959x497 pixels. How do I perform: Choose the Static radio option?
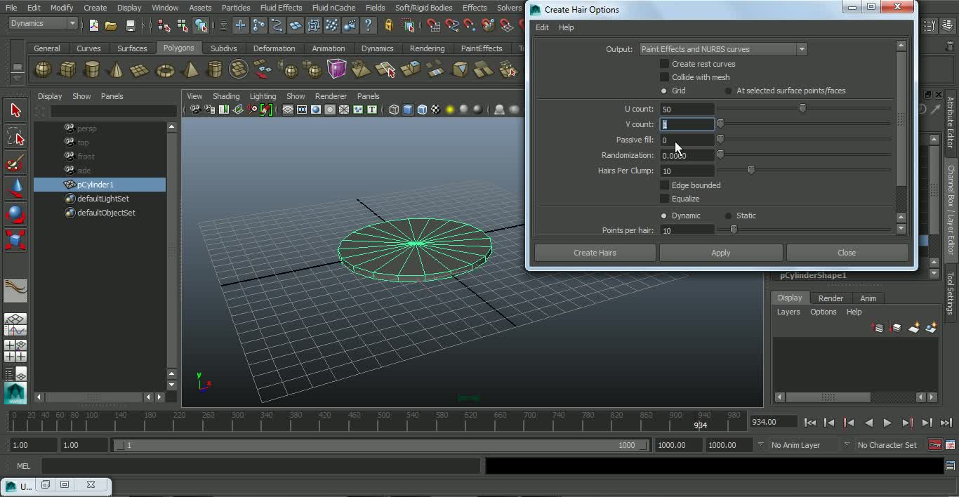pyautogui.click(x=729, y=216)
